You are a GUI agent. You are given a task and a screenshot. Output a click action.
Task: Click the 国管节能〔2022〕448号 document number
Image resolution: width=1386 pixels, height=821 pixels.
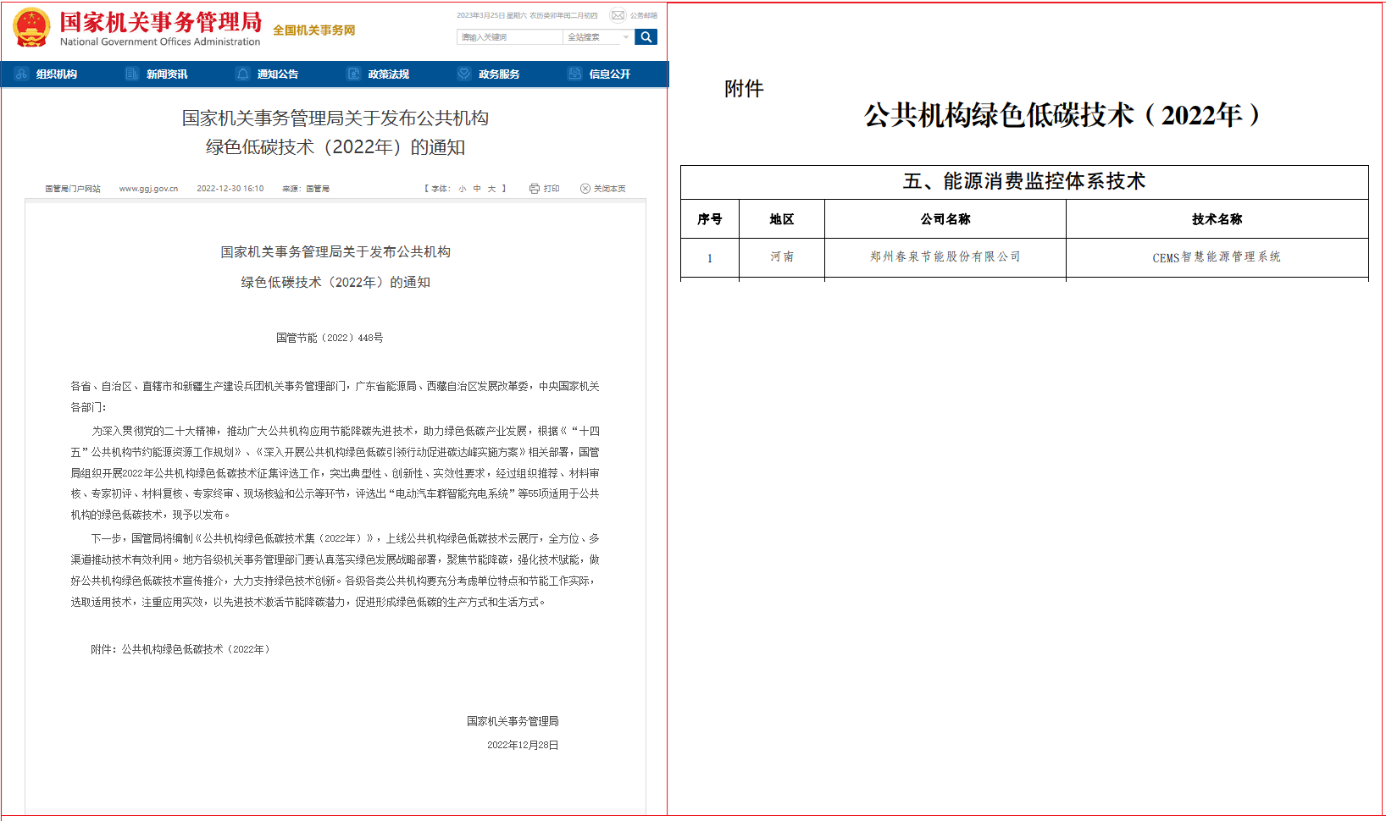pyautogui.click(x=330, y=338)
